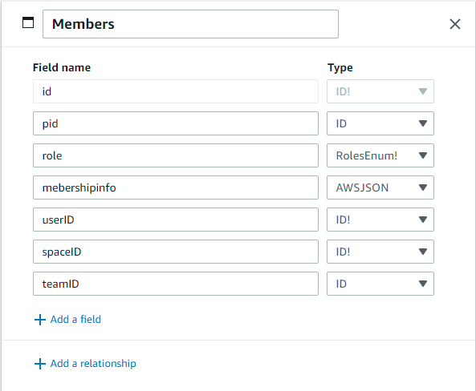Edit the spaceID field name
Viewport: 476px width, 391px height.
176,252
